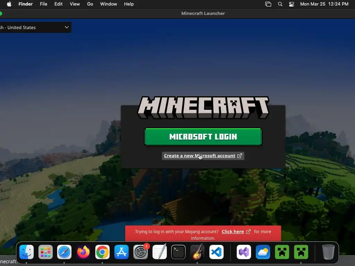This screenshot has height=266, width=355.
Task: Click the date and time in menu bar
Action: point(324,4)
